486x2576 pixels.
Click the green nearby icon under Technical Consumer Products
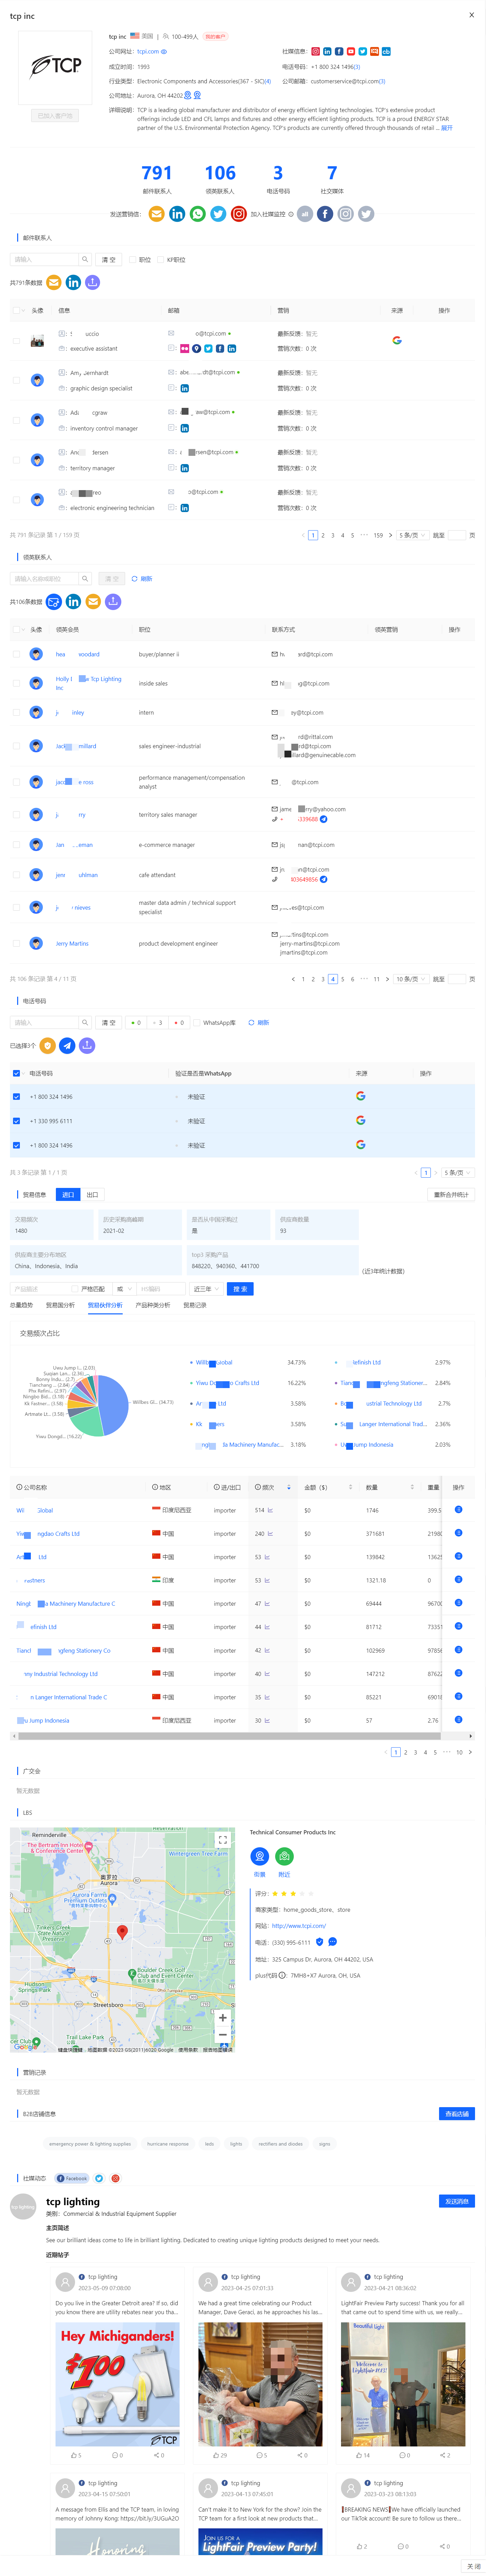284,1857
